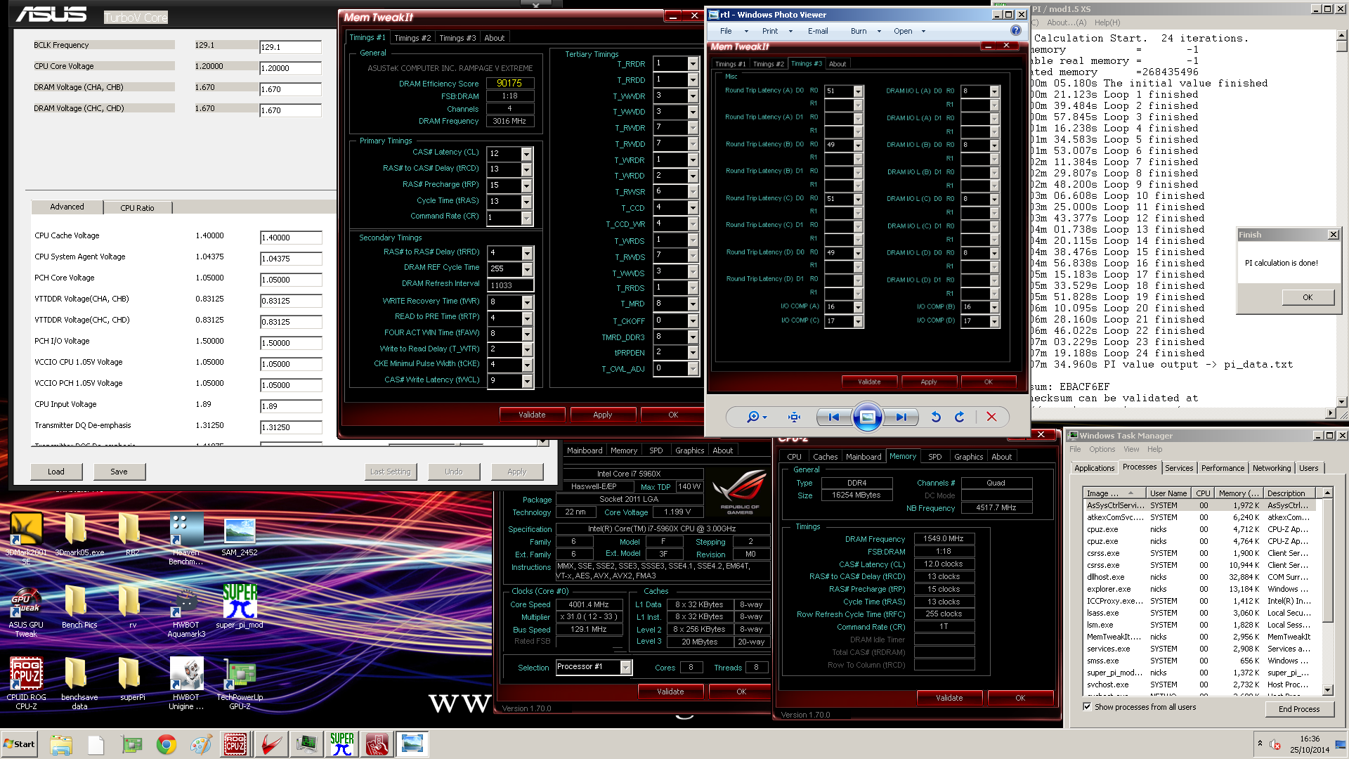
Task: Go to next picture in Photo Viewer
Action: (901, 417)
